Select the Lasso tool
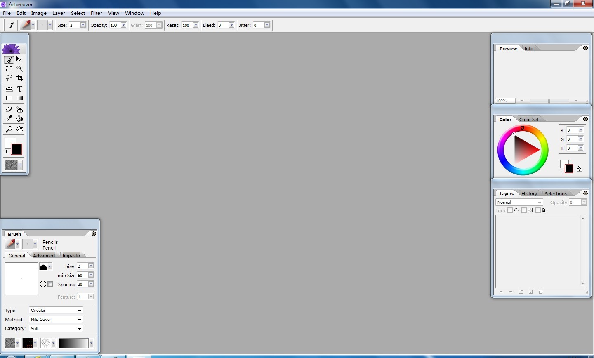594x358 pixels. (9, 78)
